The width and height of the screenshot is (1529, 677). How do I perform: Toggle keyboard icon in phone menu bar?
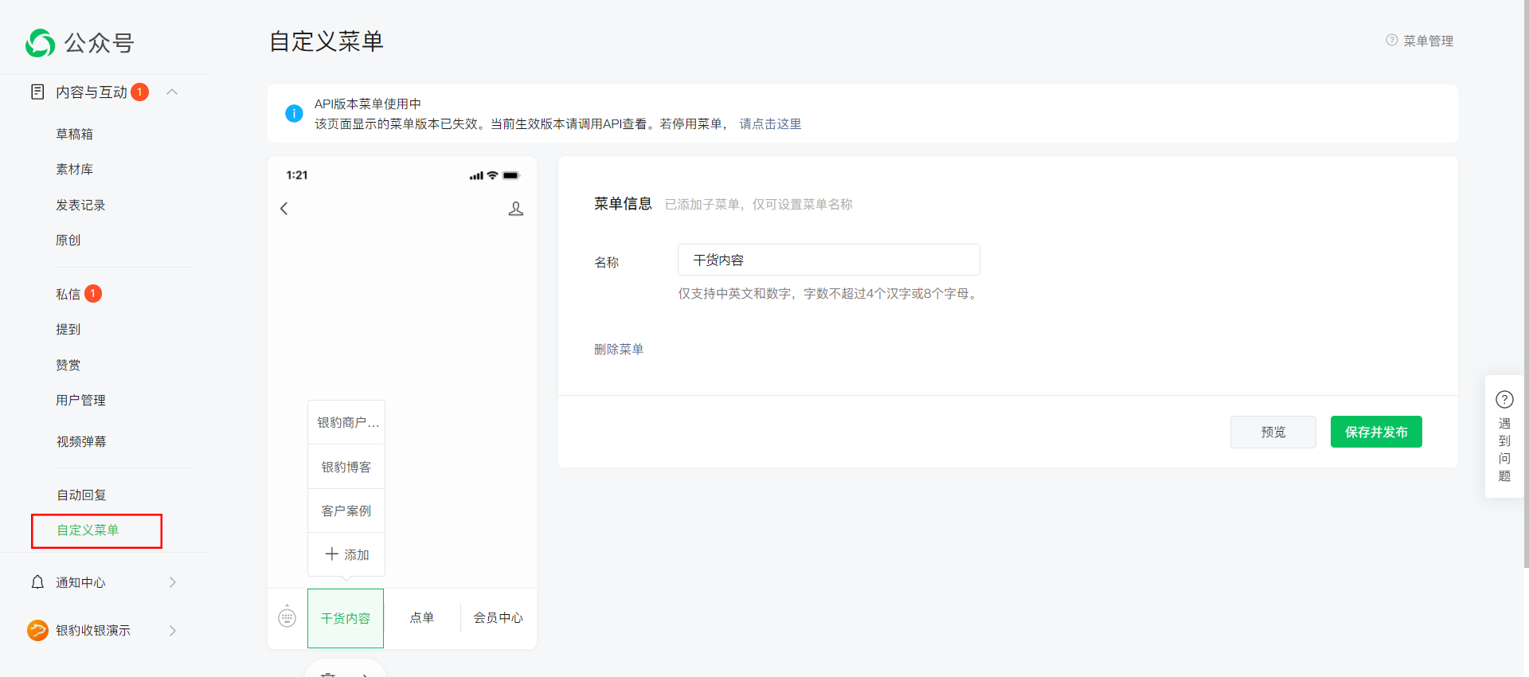click(x=287, y=617)
